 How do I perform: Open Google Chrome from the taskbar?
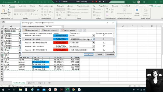coord(73,90)
